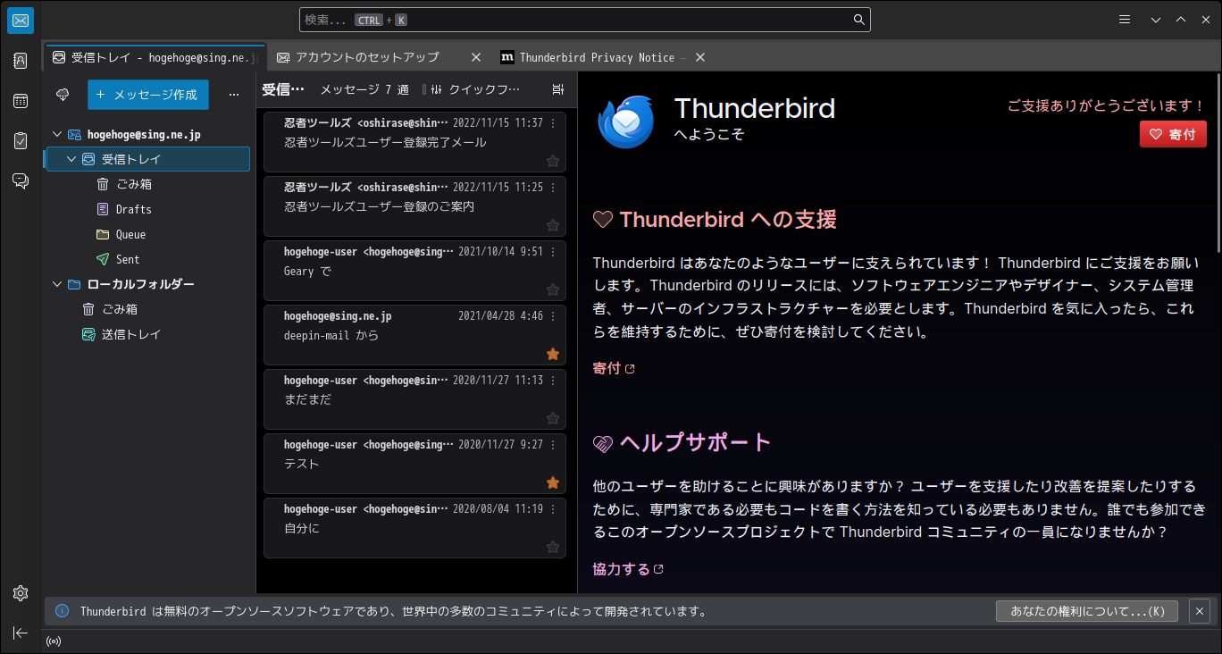Open the Chat panel icon
Image resolution: width=1222 pixels, height=654 pixels.
20,180
